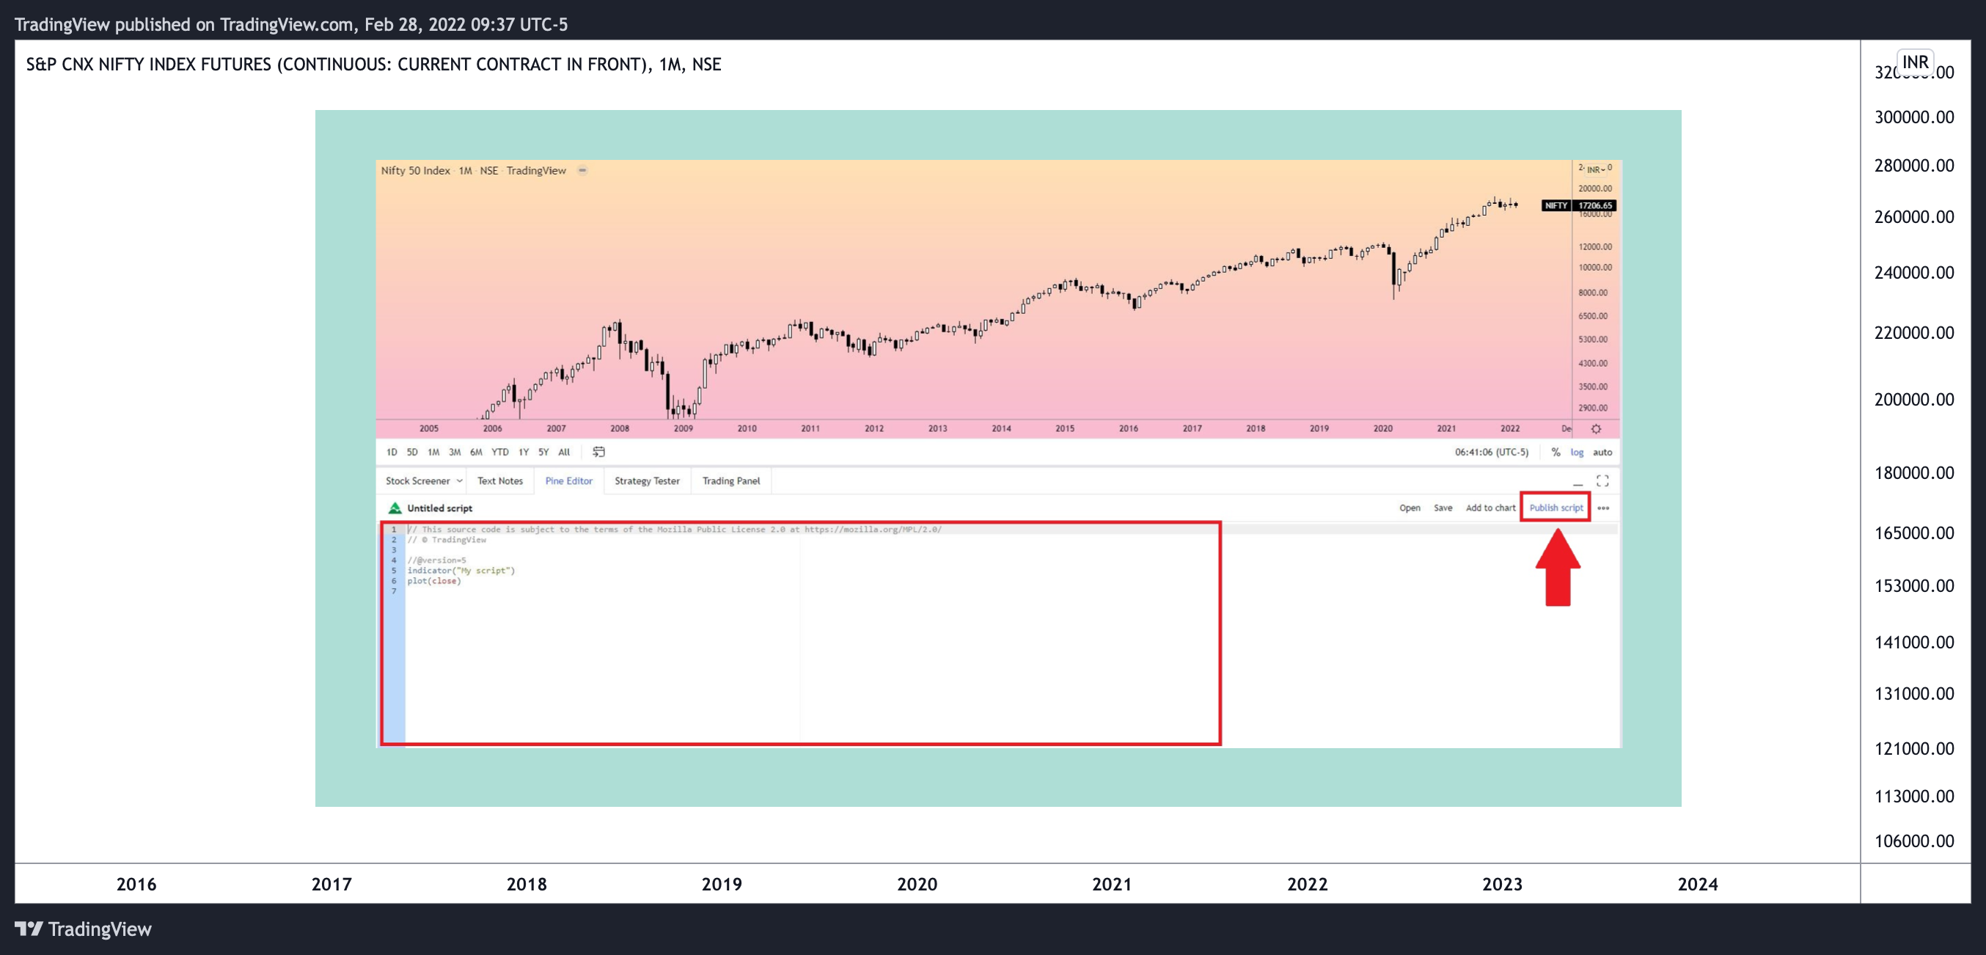Click the 2016 label on outer time axis
The width and height of the screenshot is (1986, 955).
(x=136, y=884)
